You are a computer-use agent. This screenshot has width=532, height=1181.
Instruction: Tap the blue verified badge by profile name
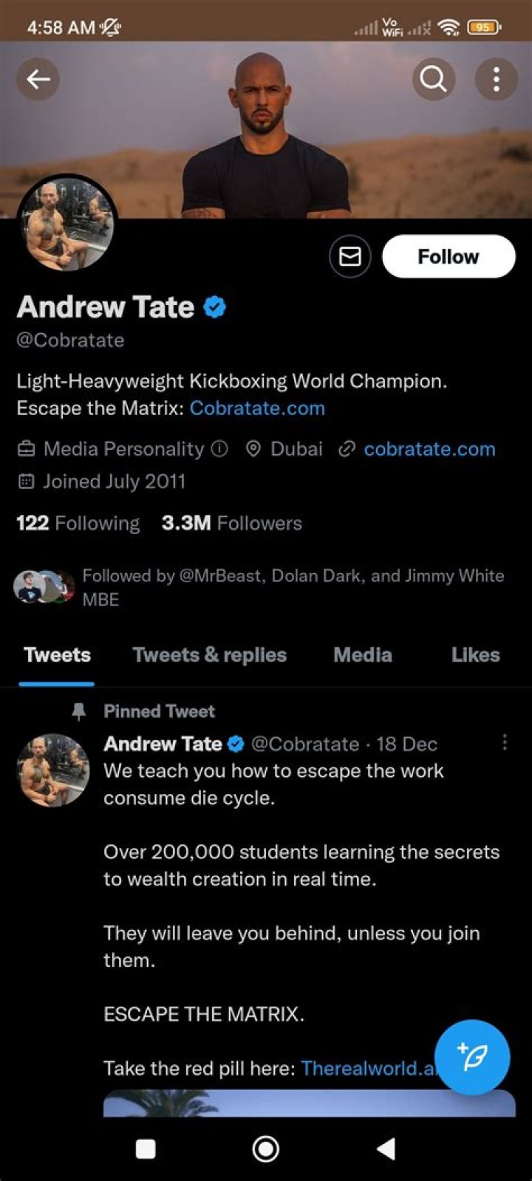214,307
